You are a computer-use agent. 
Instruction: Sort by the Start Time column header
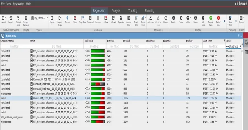[207, 41]
